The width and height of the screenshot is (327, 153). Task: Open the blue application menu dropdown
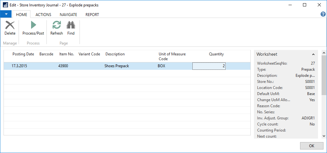(x=6, y=14)
